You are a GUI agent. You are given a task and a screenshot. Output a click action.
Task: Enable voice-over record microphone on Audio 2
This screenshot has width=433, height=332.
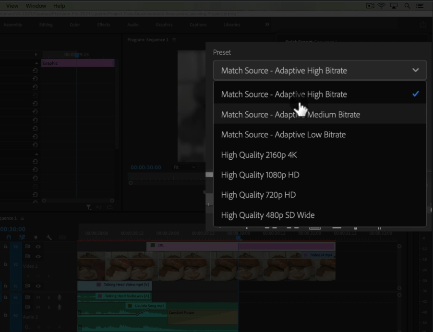60,307
